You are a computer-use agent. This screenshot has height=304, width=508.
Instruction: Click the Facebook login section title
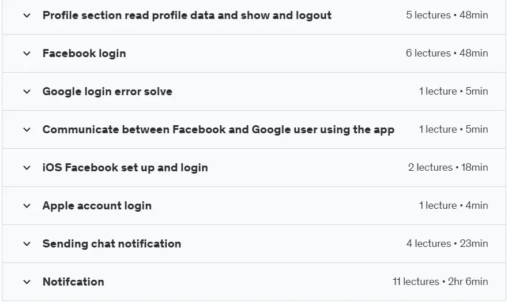click(x=84, y=54)
